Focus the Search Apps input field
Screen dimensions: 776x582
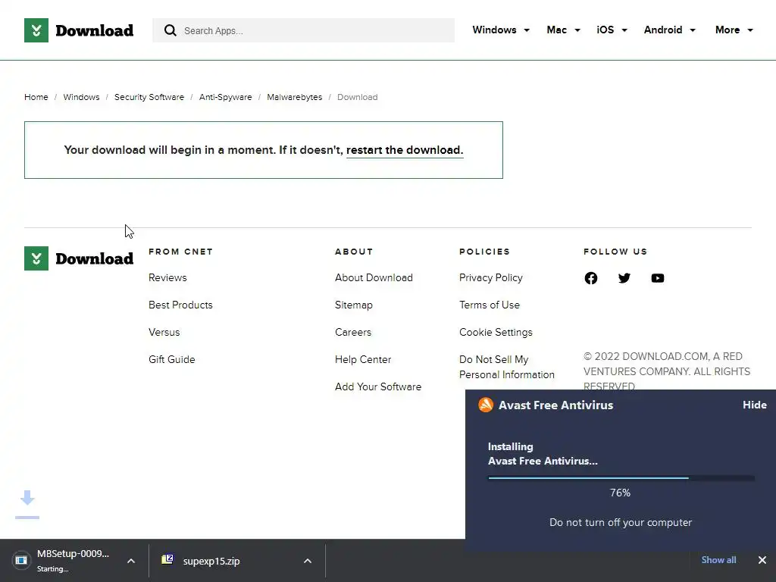[303, 30]
